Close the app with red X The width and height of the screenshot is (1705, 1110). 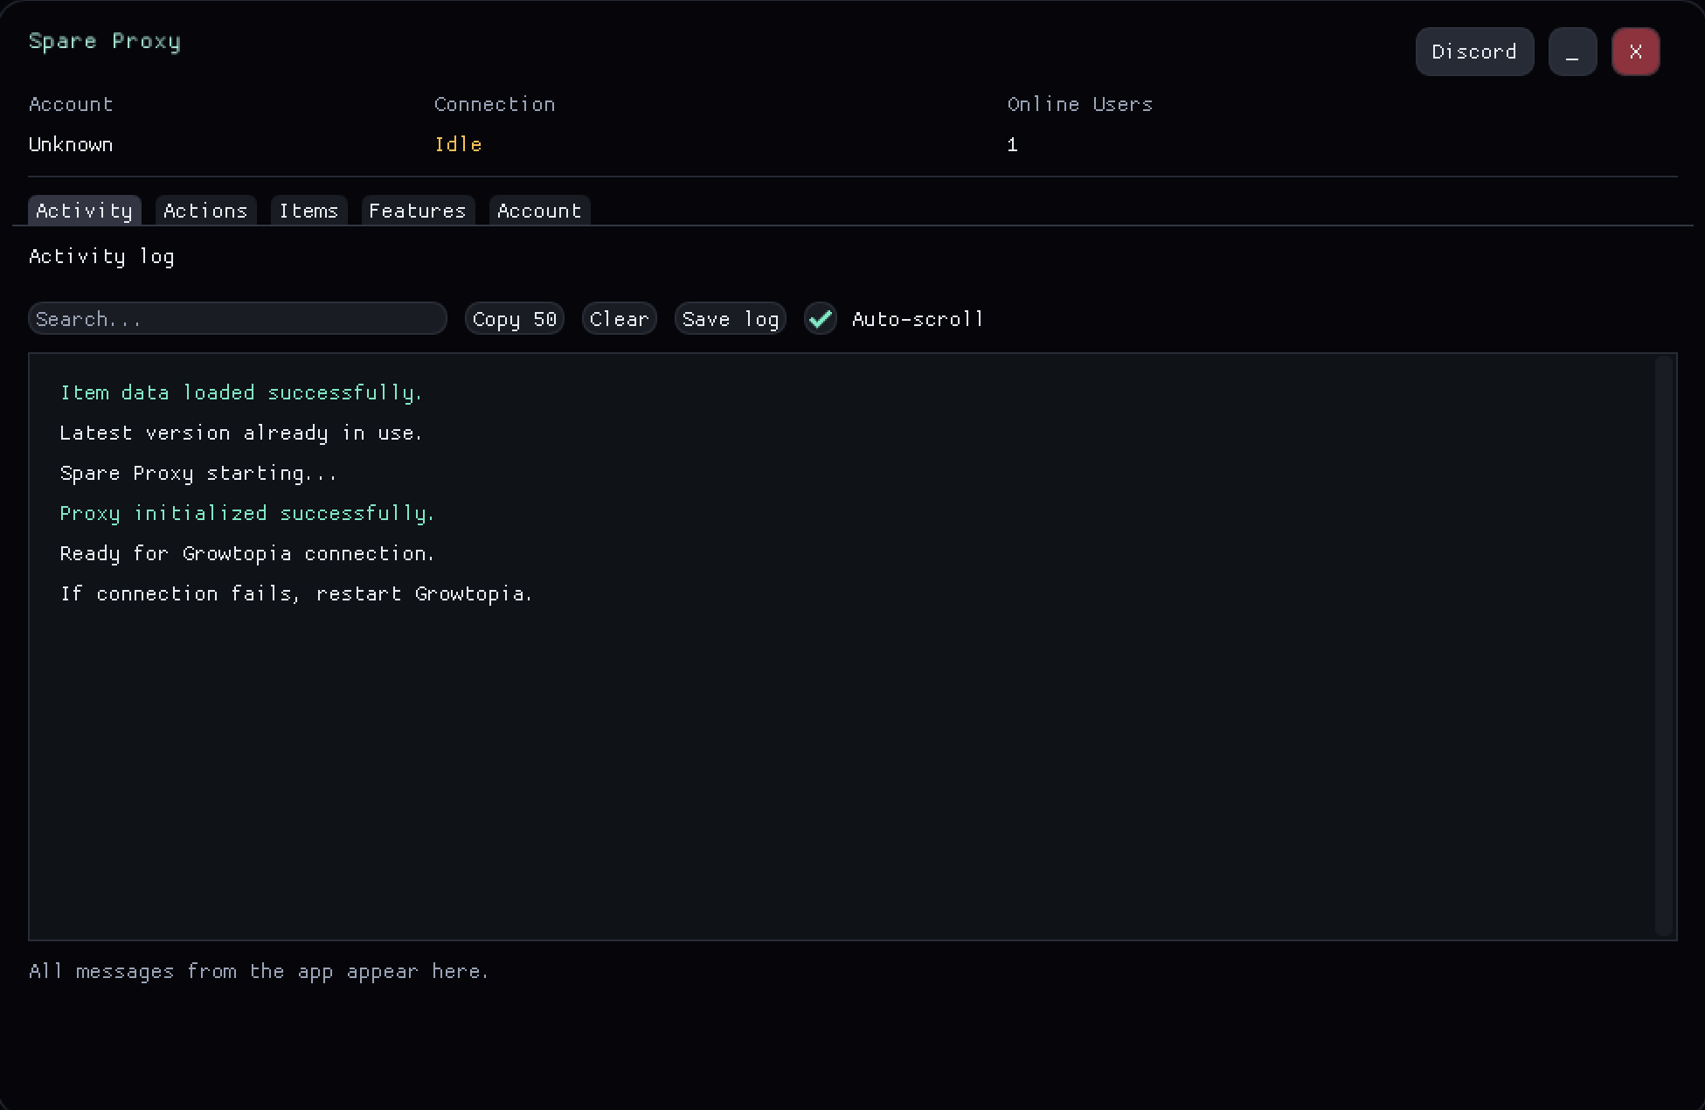(x=1635, y=52)
